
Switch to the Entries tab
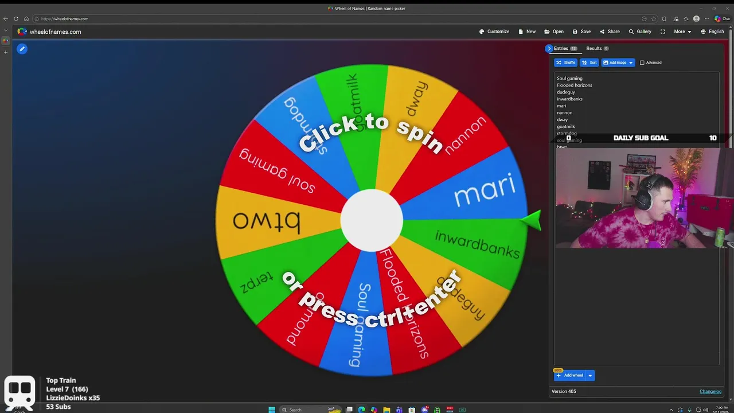pyautogui.click(x=565, y=49)
